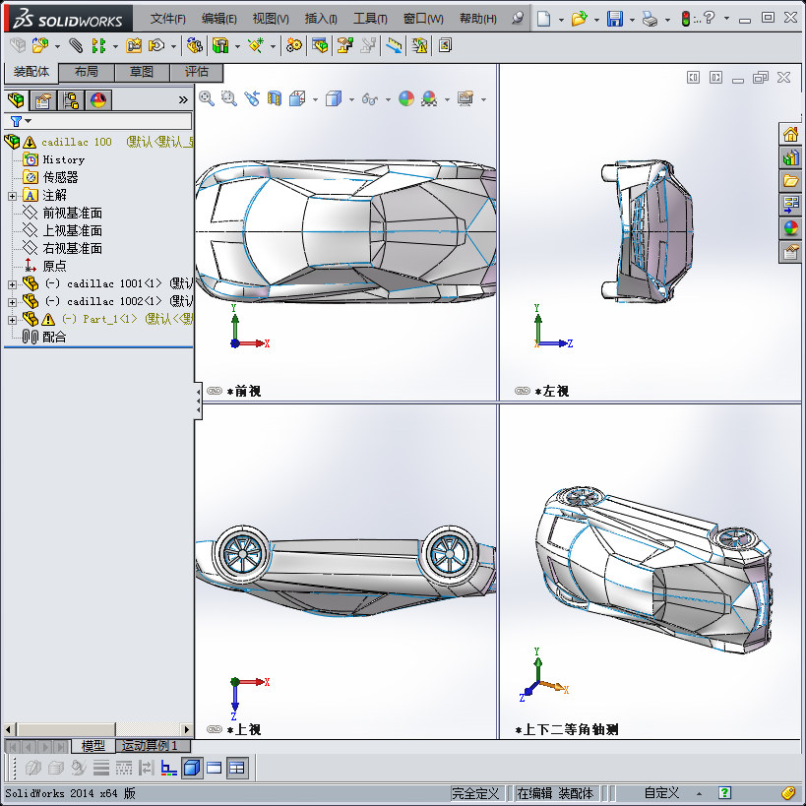The width and height of the screenshot is (806, 806).
Task: Toggle the pin icon next to 帮助 menu
Action: point(518,19)
